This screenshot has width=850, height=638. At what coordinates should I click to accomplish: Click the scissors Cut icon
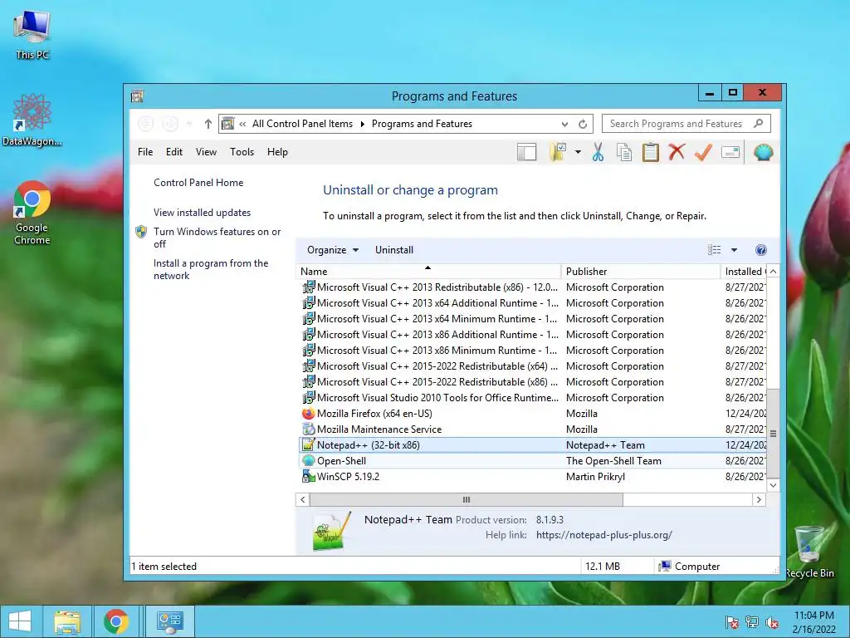pos(598,153)
